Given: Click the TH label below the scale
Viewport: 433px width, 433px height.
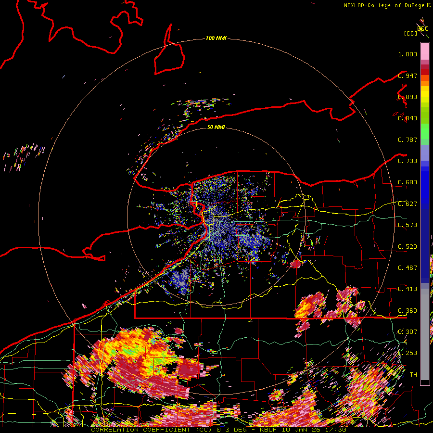Looking at the screenshot, I should [413, 375].
